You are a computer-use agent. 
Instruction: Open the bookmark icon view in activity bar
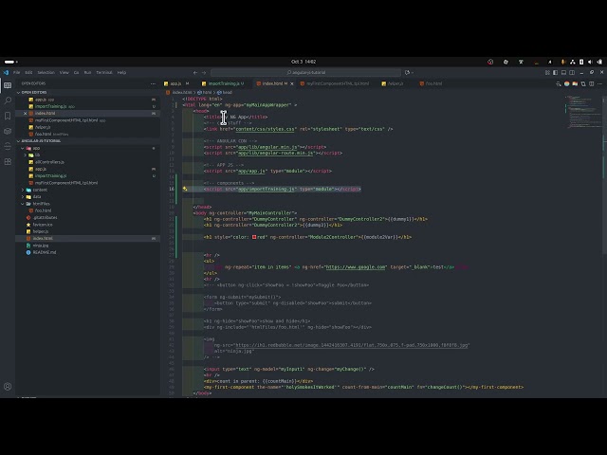[8, 116]
